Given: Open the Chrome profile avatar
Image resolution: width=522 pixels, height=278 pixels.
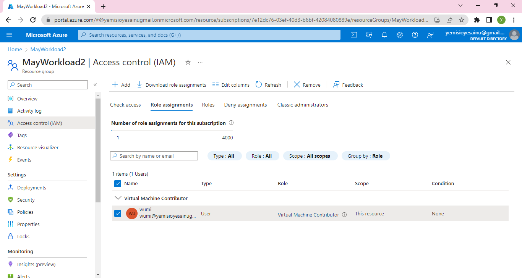Looking at the screenshot, I should tap(501, 20).
